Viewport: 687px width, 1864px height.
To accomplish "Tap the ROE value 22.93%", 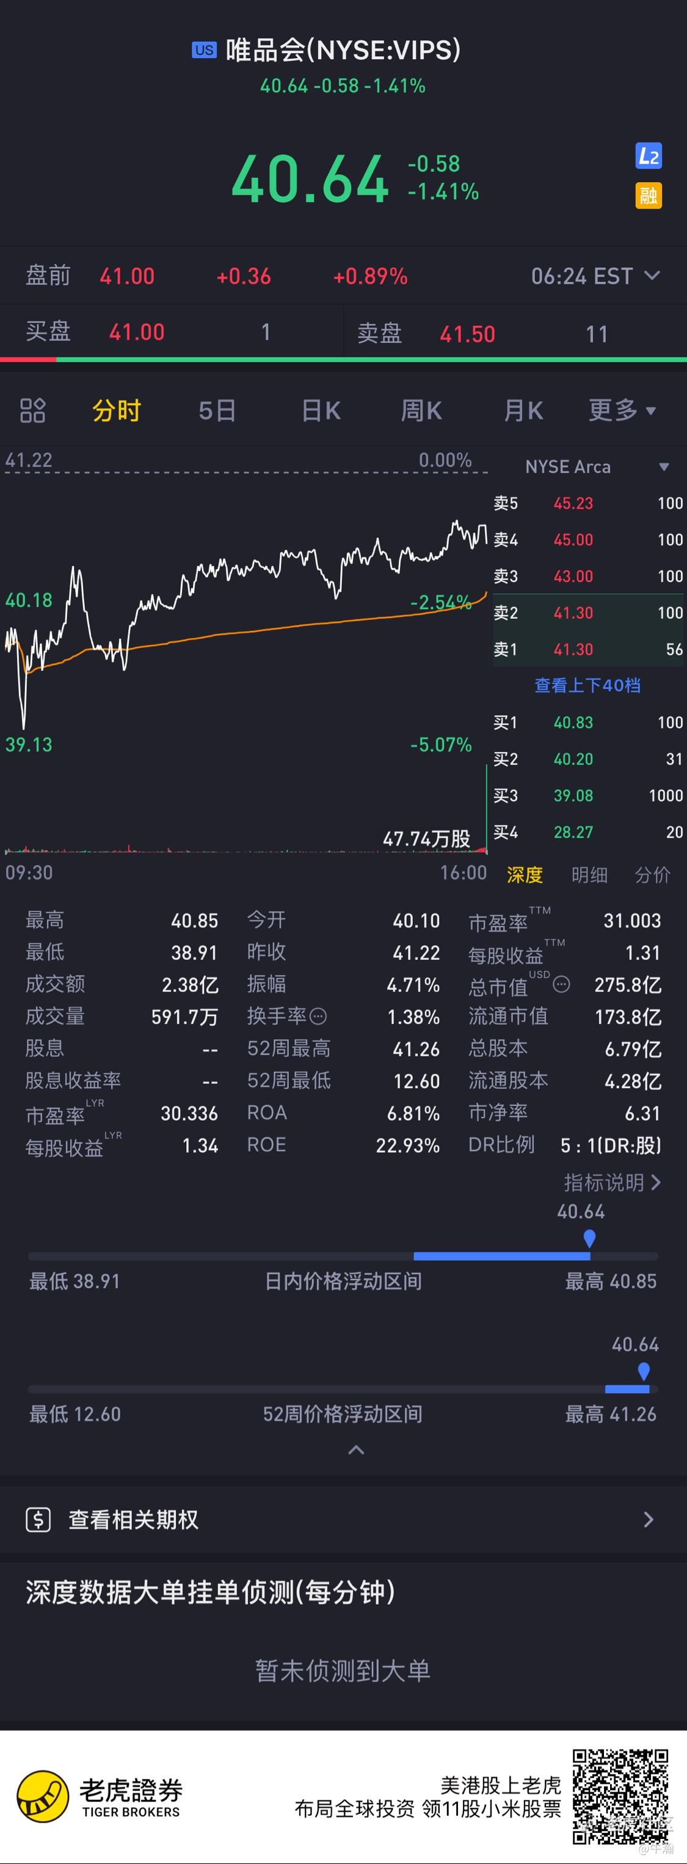I will click(407, 1146).
